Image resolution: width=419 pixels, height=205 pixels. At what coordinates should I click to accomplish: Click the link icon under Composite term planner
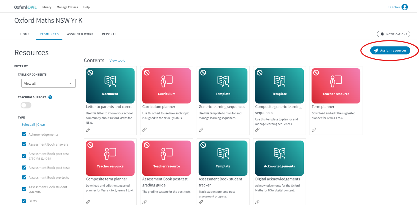pyautogui.click(x=88, y=202)
